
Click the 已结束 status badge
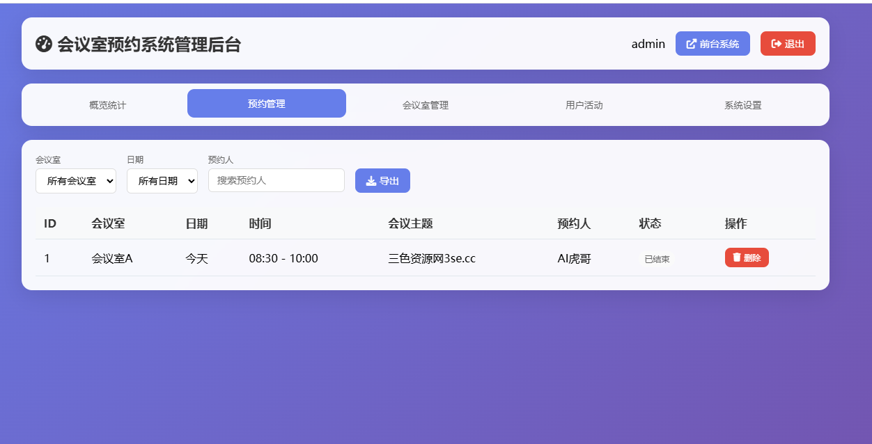pyautogui.click(x=657, y=257)
